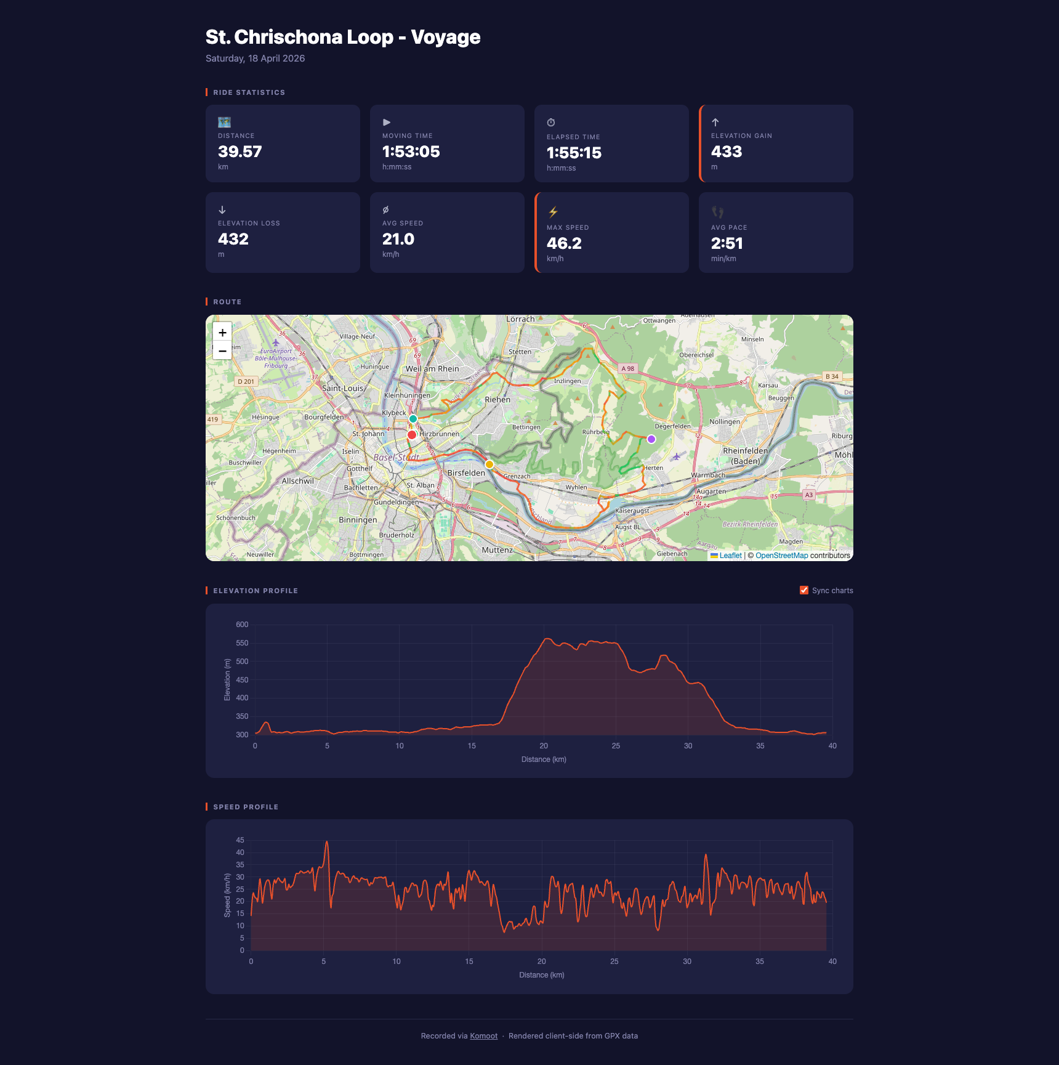Image resolution: width=1059 pixels, height=1065 pixels.
Task: Click the Riehen label on map
Action: (x=497, y=400)
